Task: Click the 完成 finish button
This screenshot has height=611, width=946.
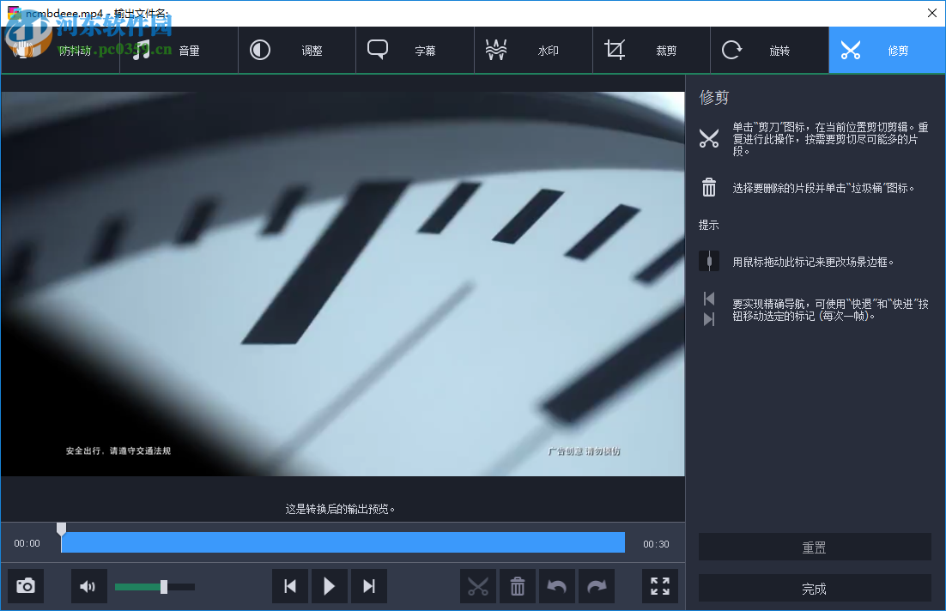Action: click(x=814, y=589)
